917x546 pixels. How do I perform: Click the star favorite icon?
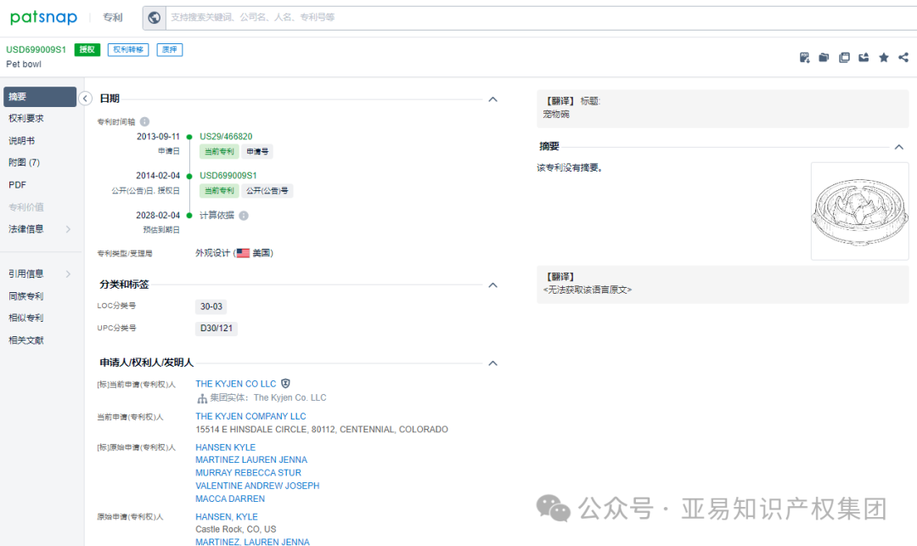[x=884, y=57]
